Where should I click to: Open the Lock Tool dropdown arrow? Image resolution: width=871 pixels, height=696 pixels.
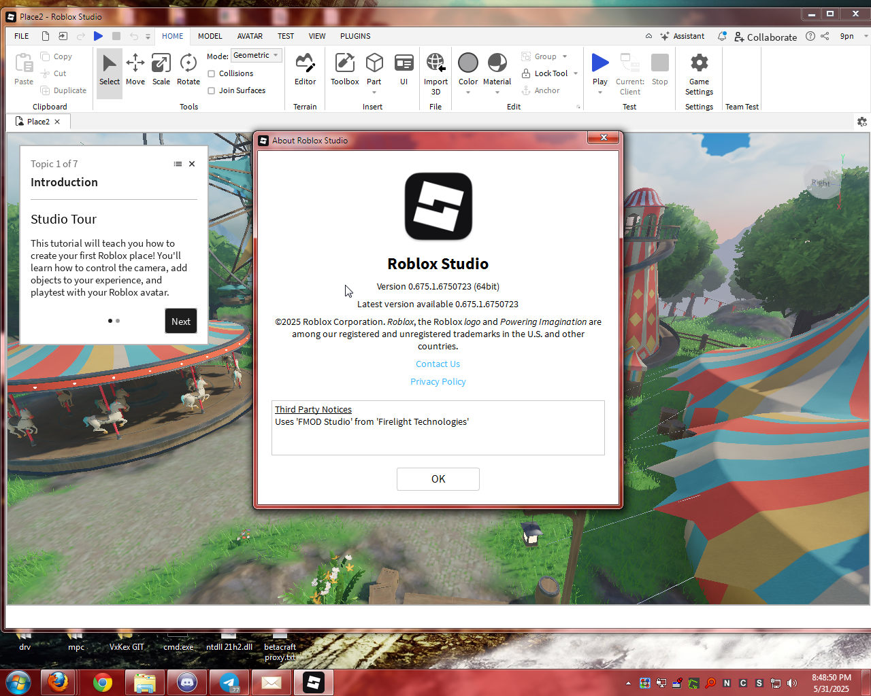coord(576,73)
